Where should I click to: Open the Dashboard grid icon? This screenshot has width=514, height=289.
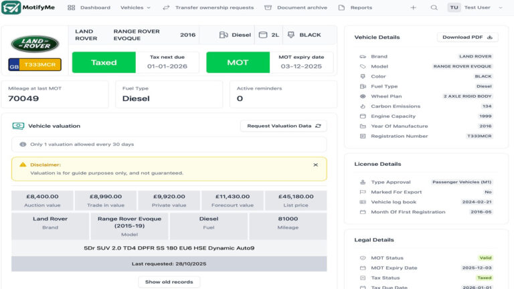click(71, 7)
